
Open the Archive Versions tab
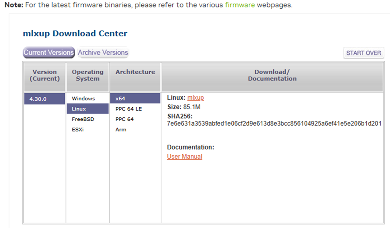[x=103, y=53]
